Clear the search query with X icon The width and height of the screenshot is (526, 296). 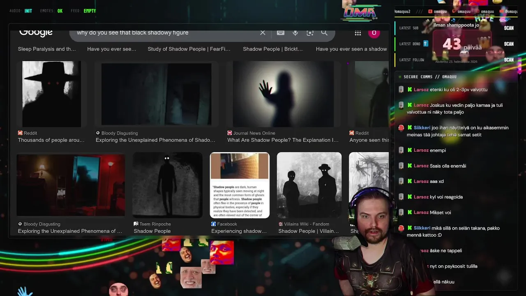(x=263, y=32)
